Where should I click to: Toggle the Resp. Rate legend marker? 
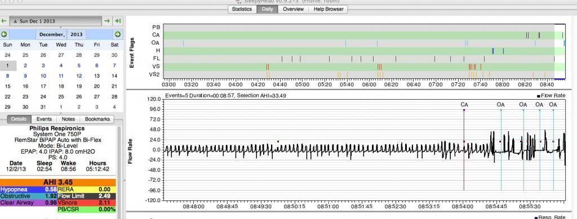[536, 217]
